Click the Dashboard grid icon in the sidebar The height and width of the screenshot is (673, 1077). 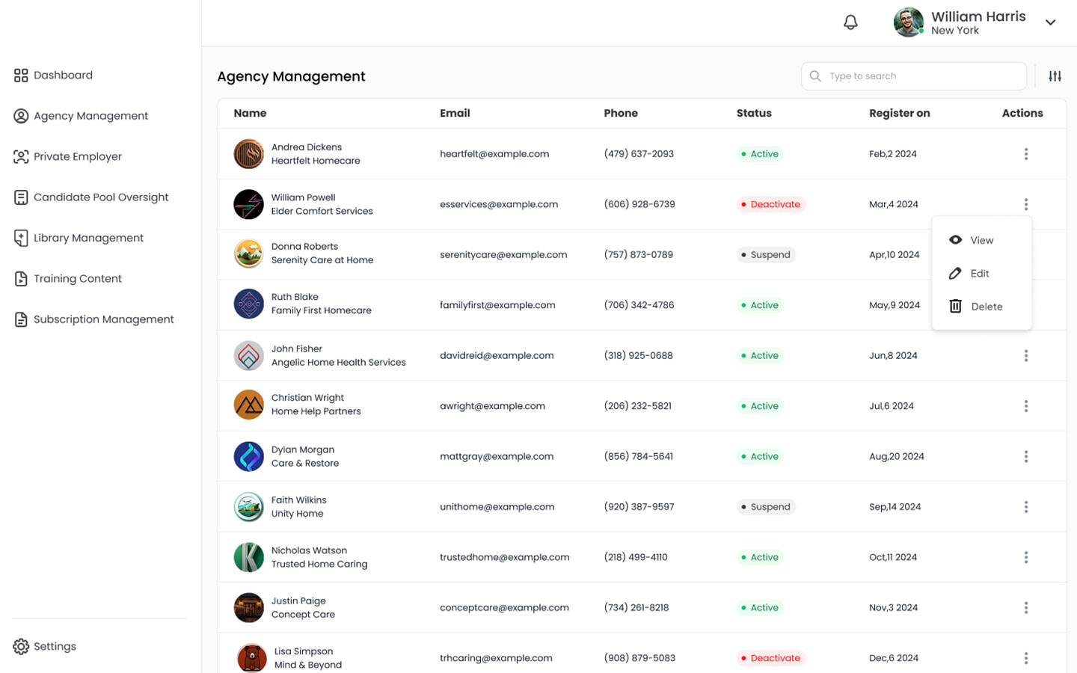(21, 76)
